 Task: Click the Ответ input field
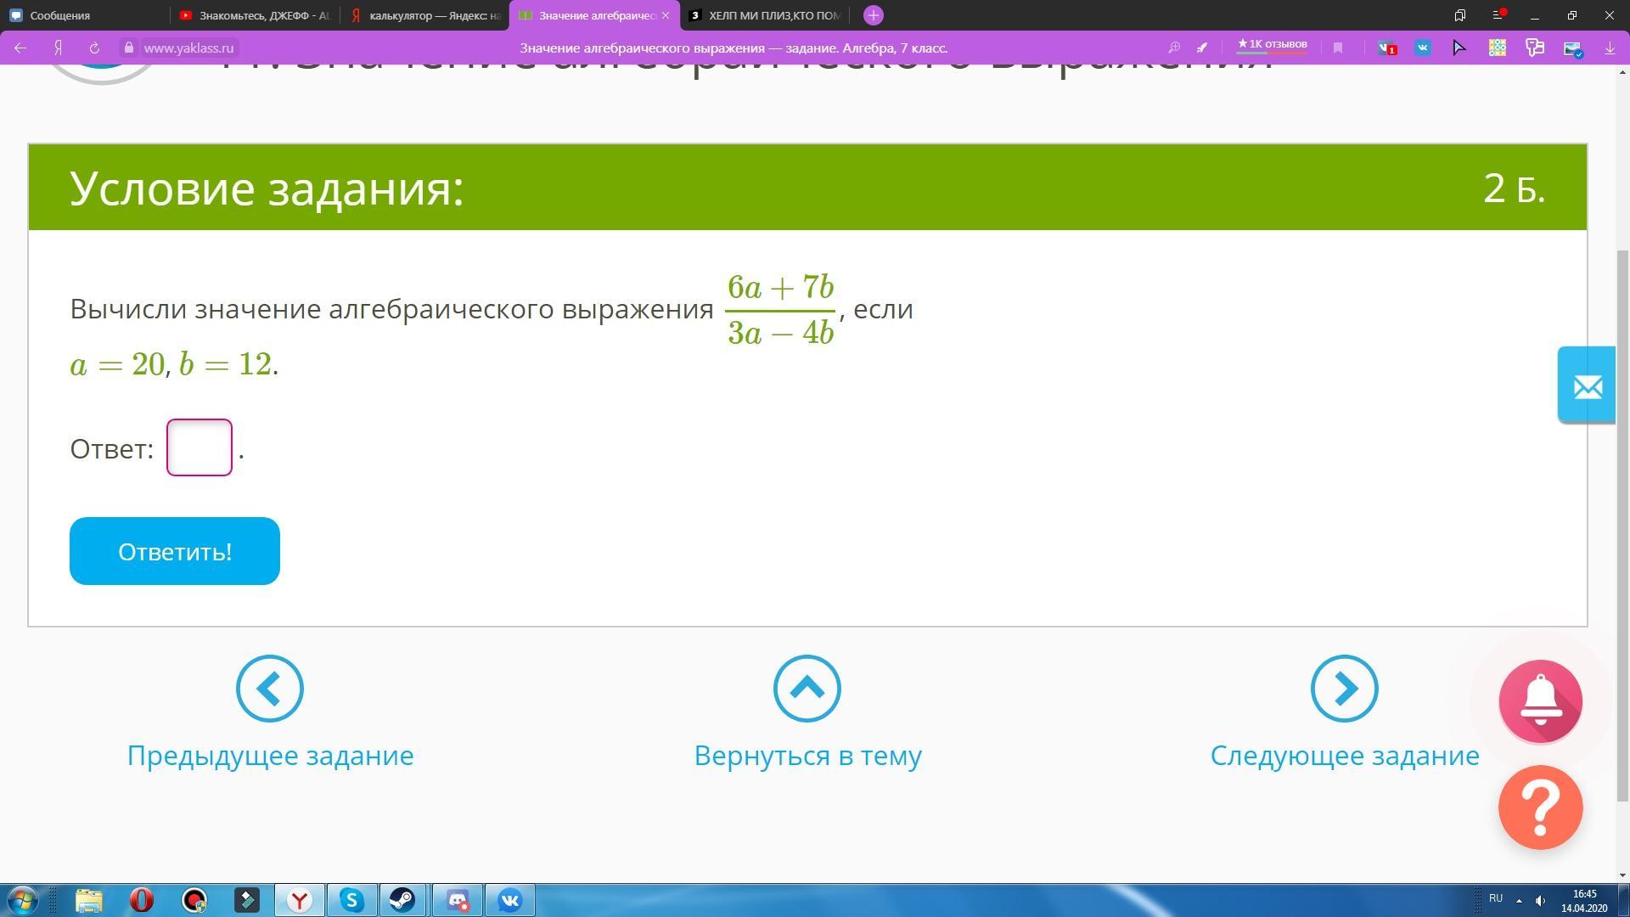[200, 447]
